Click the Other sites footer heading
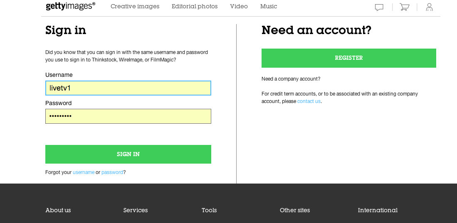 point(295,210)
